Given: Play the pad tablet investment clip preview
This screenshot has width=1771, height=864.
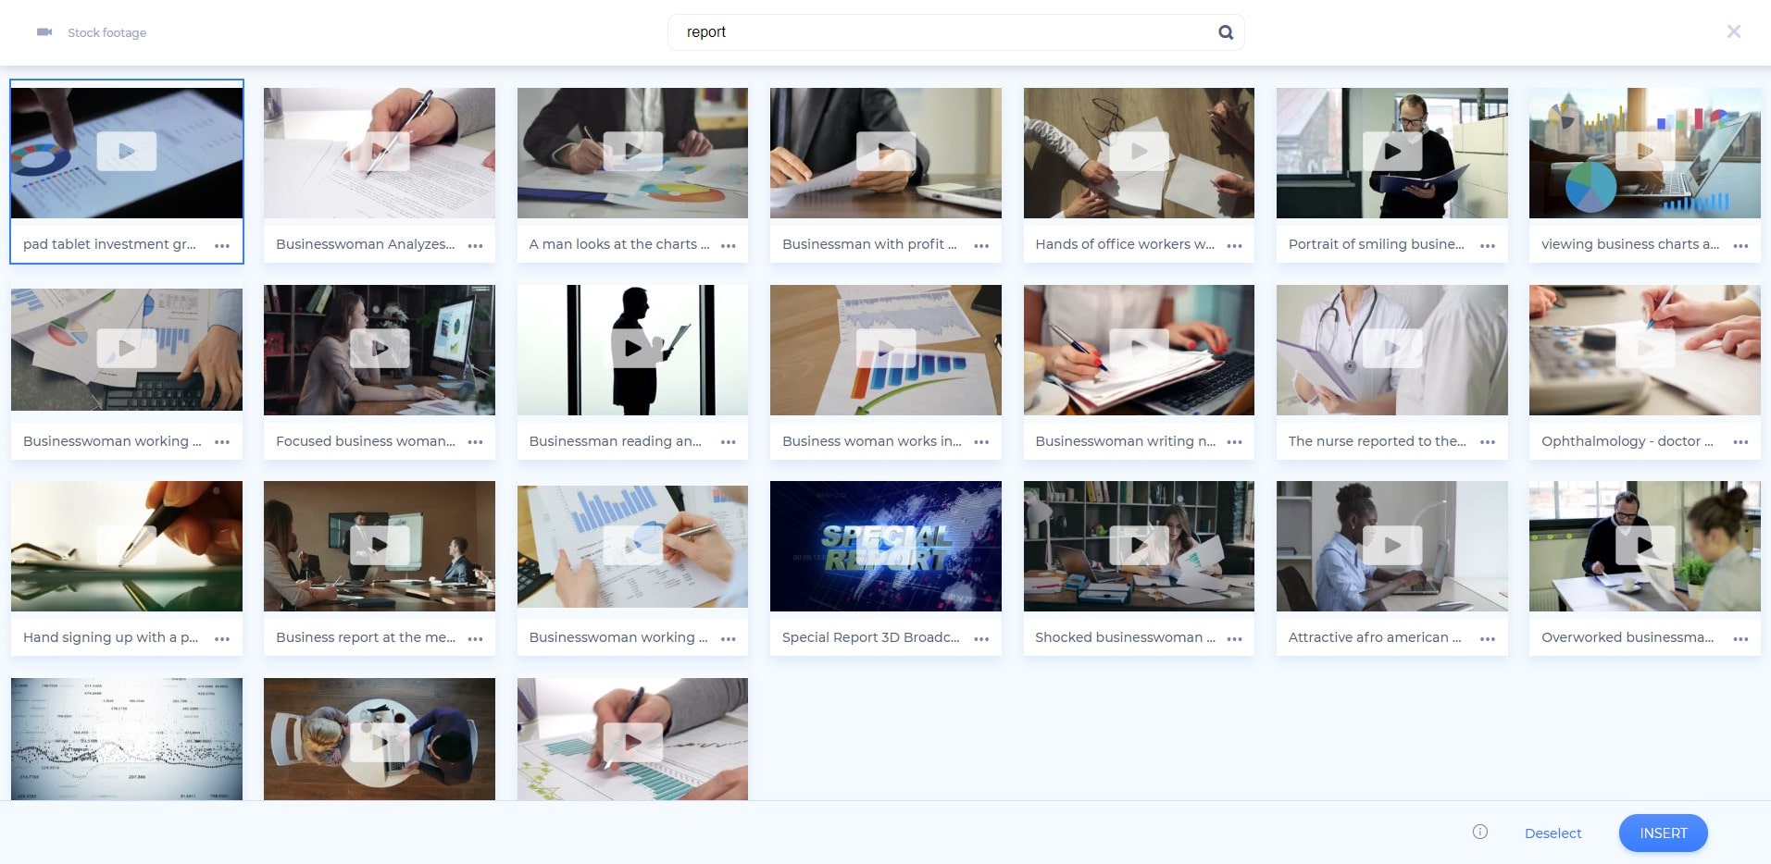Looking at the screenshot, I should pyautogui.click(x=126, y=152).
